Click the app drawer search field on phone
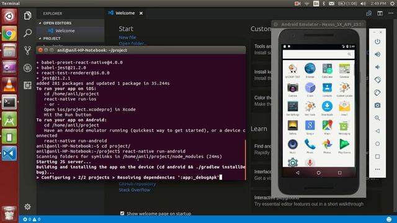Viewport: 397px width, 223px height. (318, 55)
